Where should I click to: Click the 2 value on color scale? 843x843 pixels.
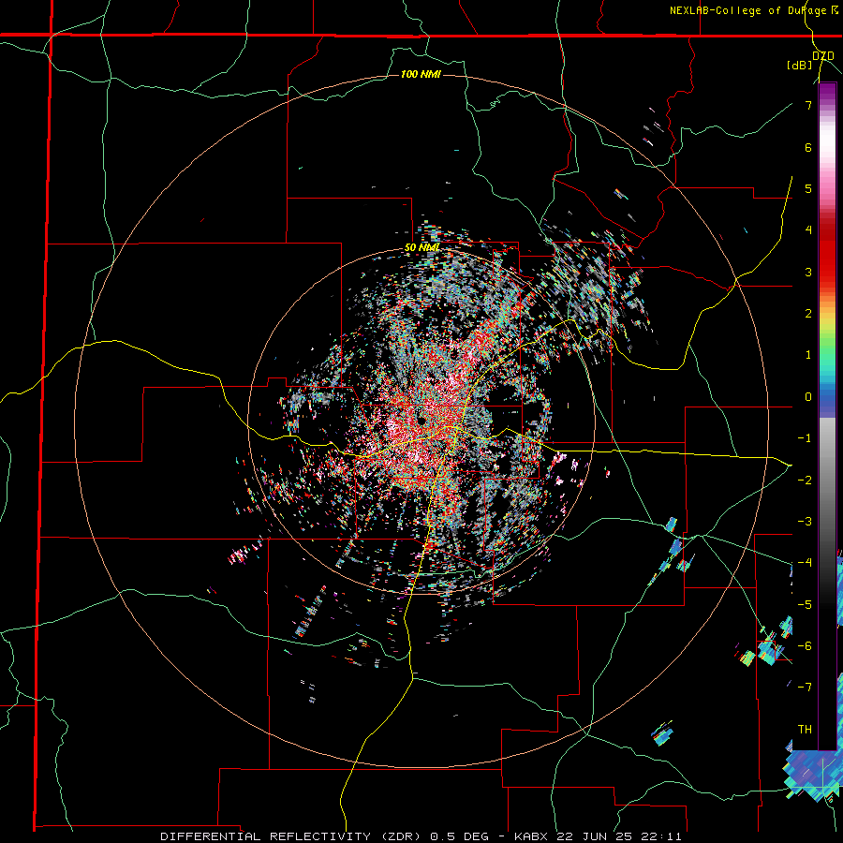point(808,314)
